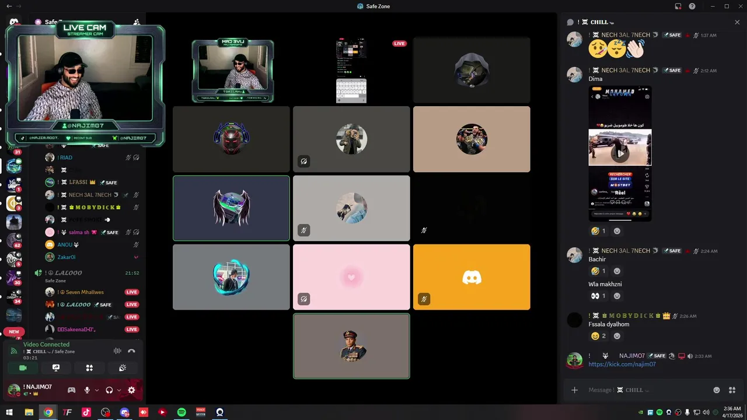Toggle the camera on the voice panel

[x=23, y=368]
